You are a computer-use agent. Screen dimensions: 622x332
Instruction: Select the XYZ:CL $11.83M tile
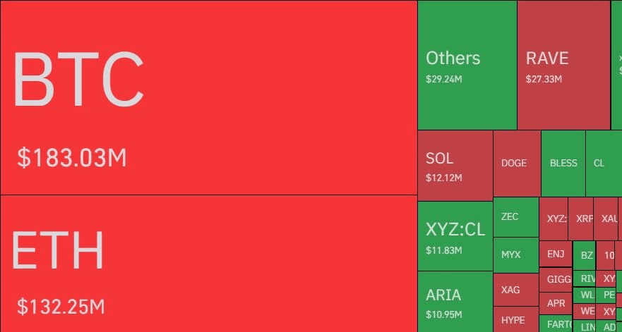pos(455,235)
